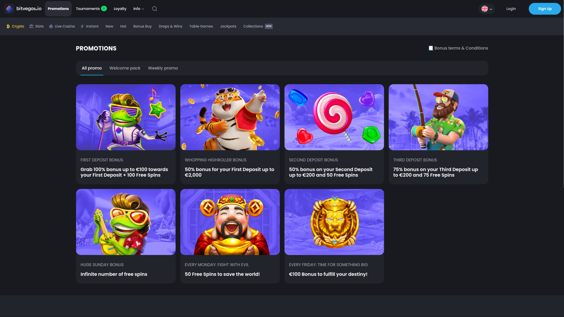Browse the Collections section marked NEW
Image resolution: width=564 pixels, height=317 pixels.
pyautogui.click(x=253, y=26)
